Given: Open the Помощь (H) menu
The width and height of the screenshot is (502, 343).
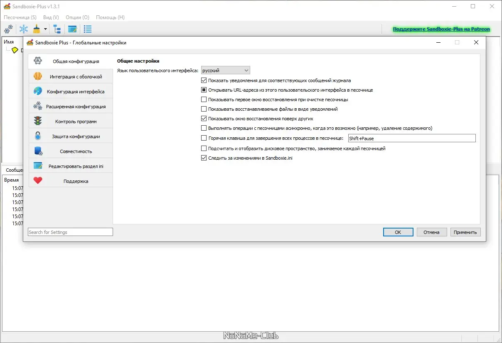Looking at the screenshot, I should point(110,17).
